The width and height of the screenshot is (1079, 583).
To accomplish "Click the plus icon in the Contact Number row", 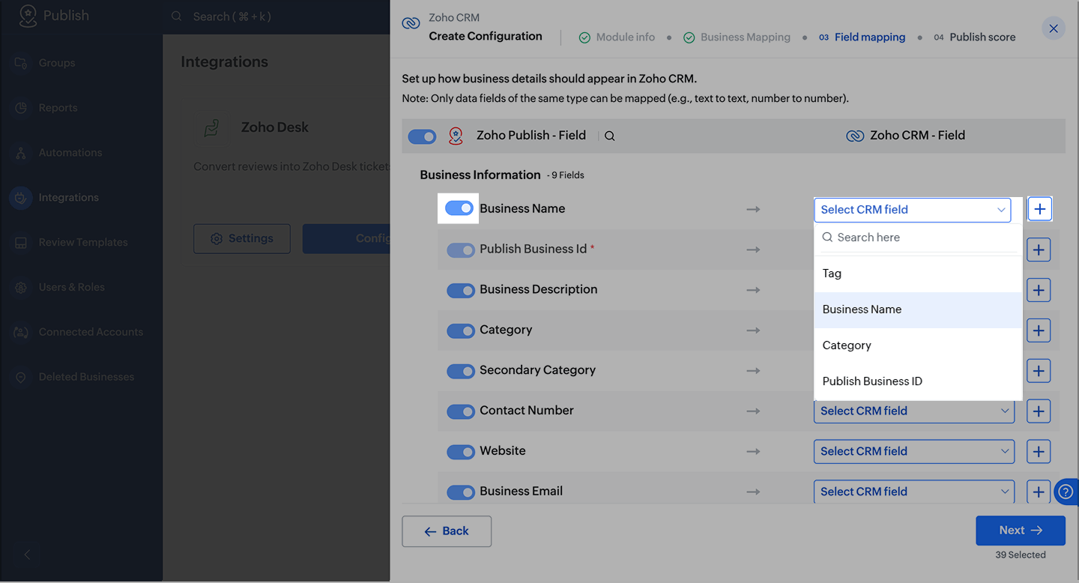I will 1039,411.
